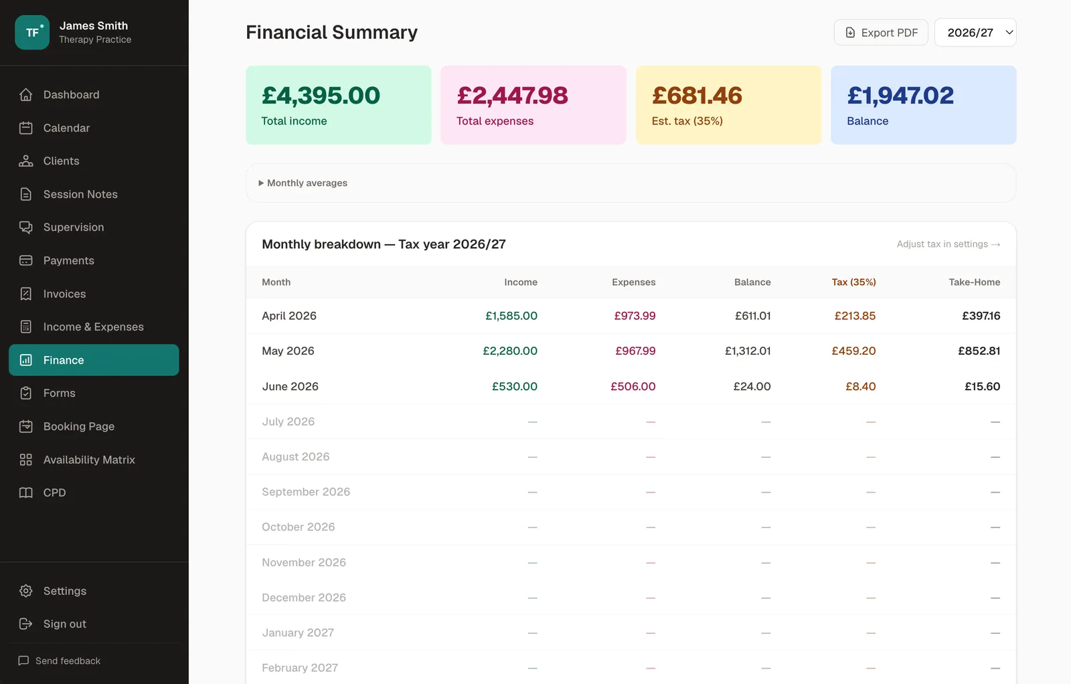The image size is (1071, 684).
Task: Select the December 2026 row label
Action: click(x=304, y=598)
